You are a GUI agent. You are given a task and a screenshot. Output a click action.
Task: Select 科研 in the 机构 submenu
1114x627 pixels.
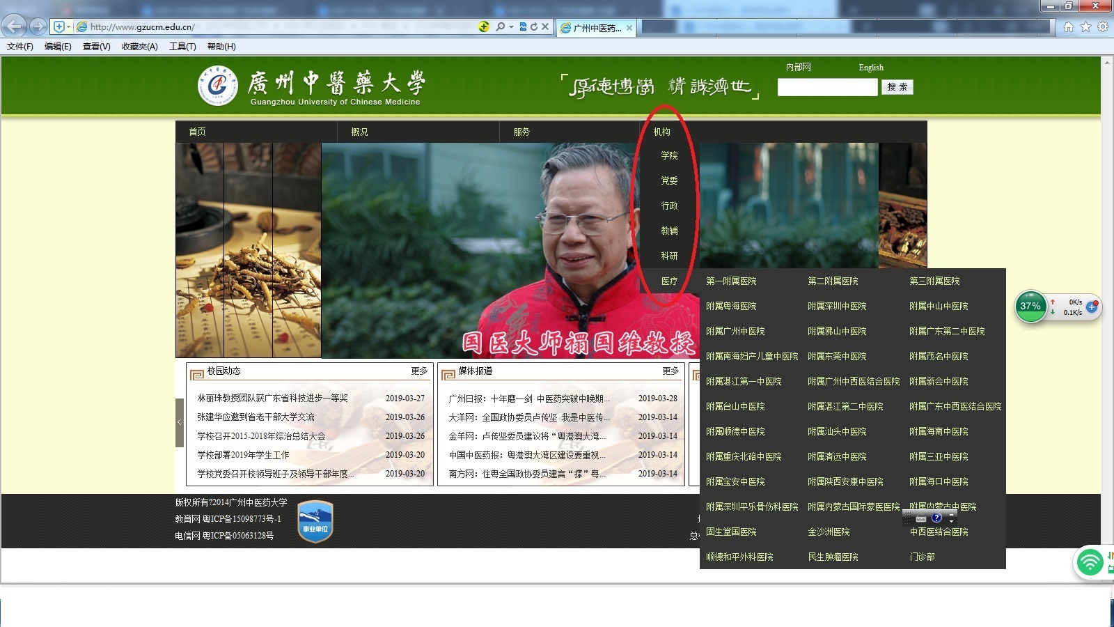pos(669,256)
